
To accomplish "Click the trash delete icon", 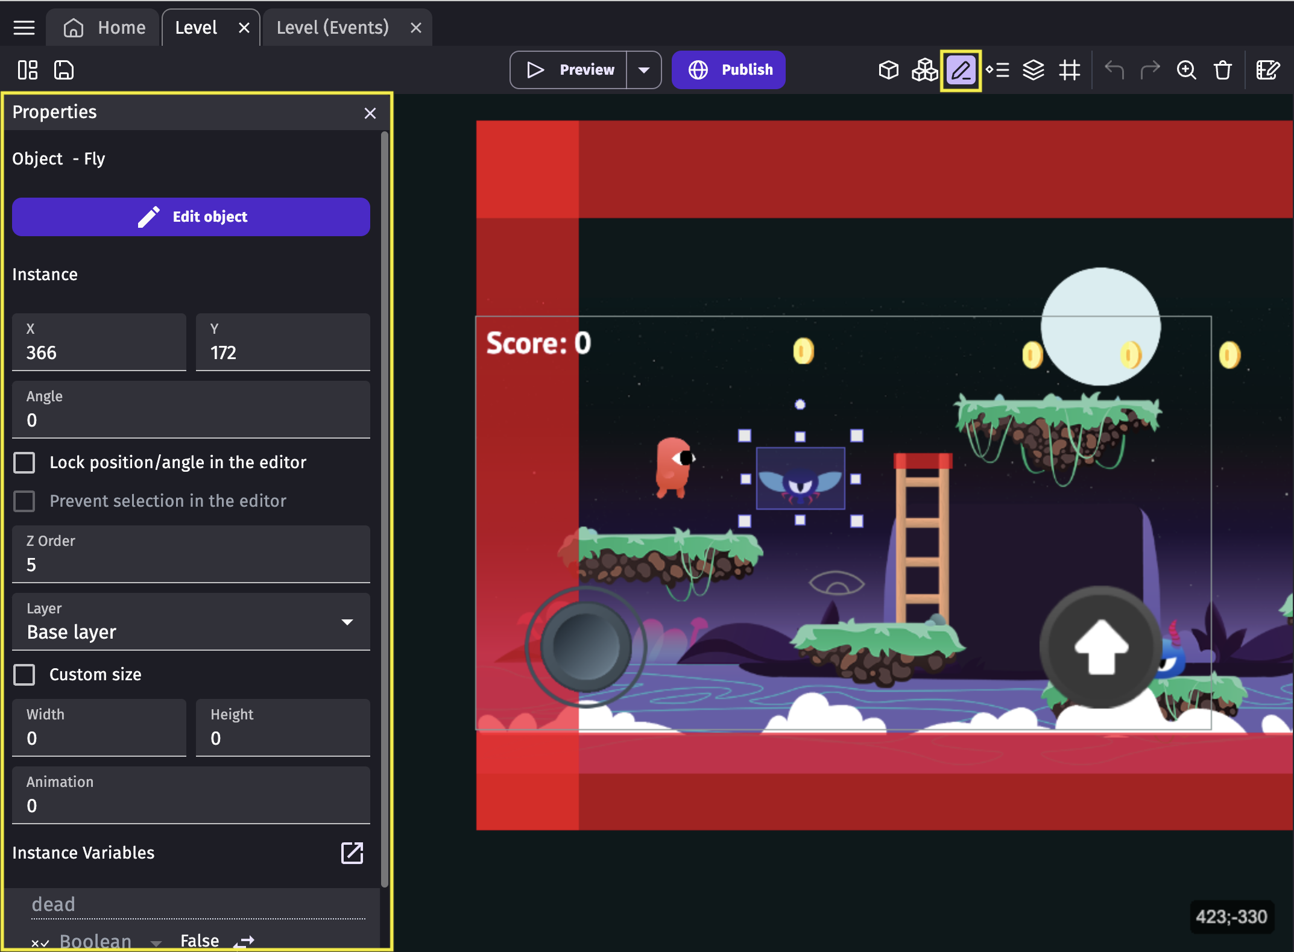I will tap(1222, 70).
